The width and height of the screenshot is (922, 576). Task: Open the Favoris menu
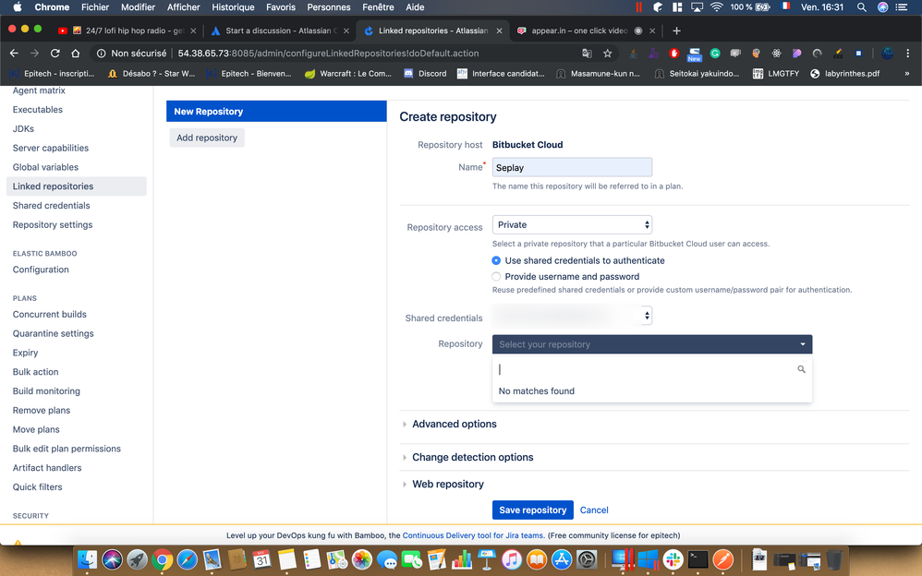point(281,7)
